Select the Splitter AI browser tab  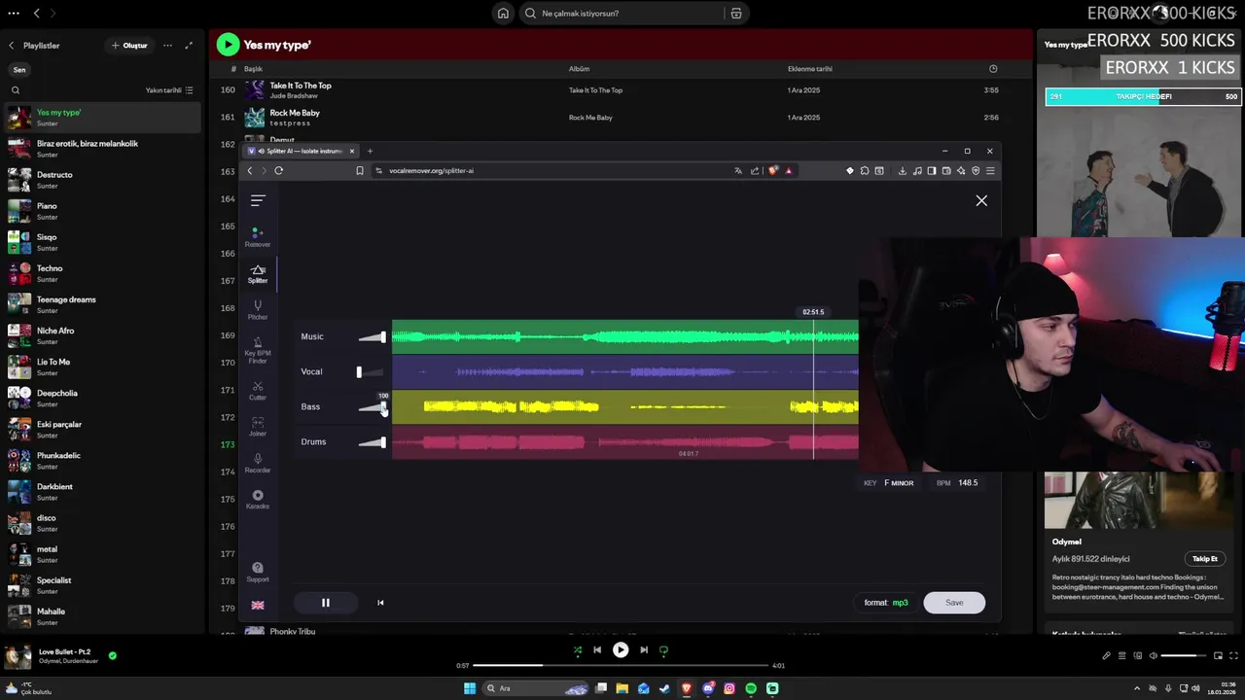tap(301, 151)
